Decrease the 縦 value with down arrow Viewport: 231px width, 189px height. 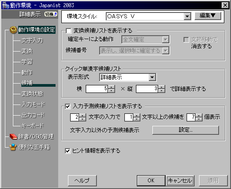click(162, 91)
